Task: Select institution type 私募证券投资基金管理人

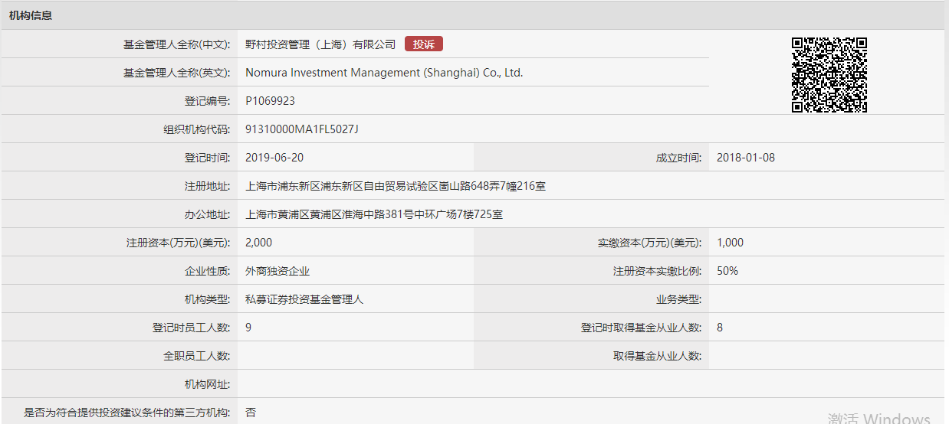Action: (x=304, y=299)
